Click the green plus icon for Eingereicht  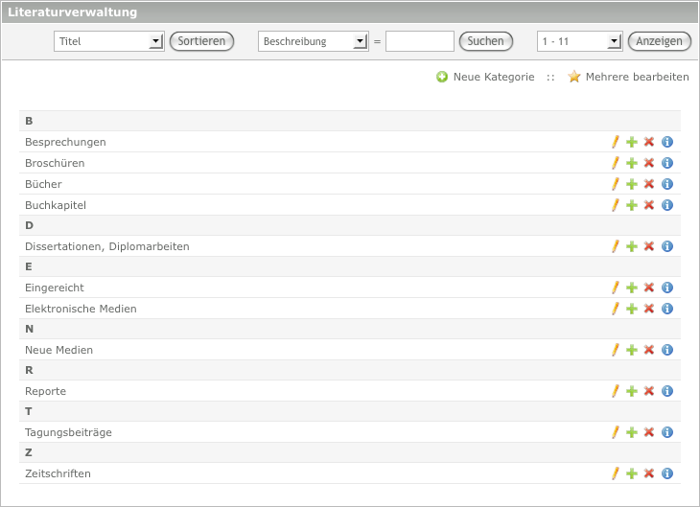632,288
